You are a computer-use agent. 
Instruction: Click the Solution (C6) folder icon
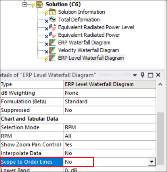pyautogui.click(x=39, y=5)
